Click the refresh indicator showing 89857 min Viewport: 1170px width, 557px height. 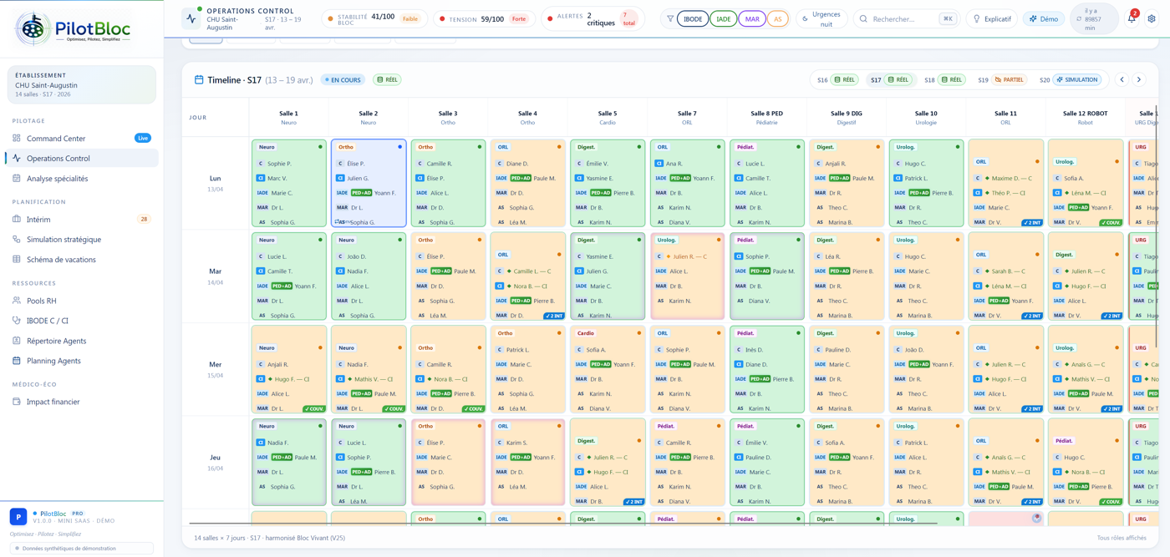pos(1094,18)
